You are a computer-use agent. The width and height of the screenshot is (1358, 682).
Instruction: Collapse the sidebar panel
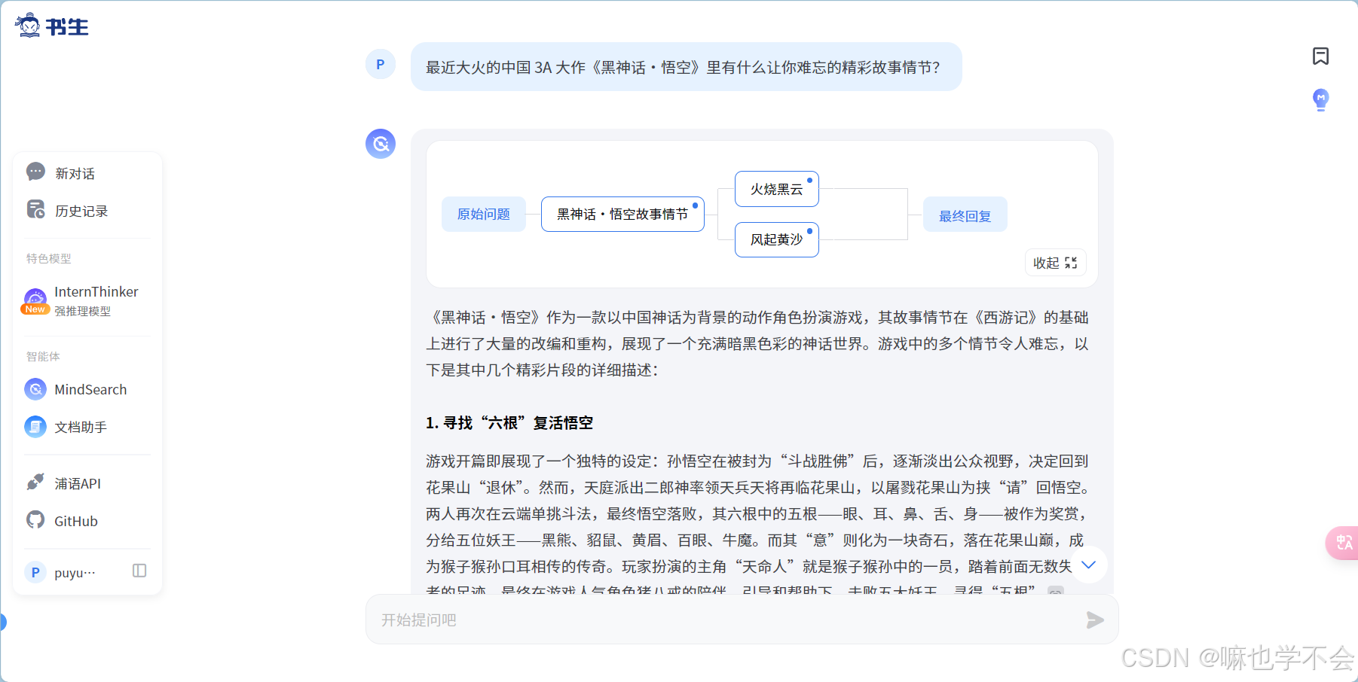pos(139,571)
